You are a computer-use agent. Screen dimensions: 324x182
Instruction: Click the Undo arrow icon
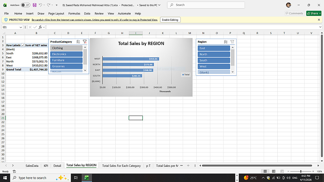click(40, 5)
